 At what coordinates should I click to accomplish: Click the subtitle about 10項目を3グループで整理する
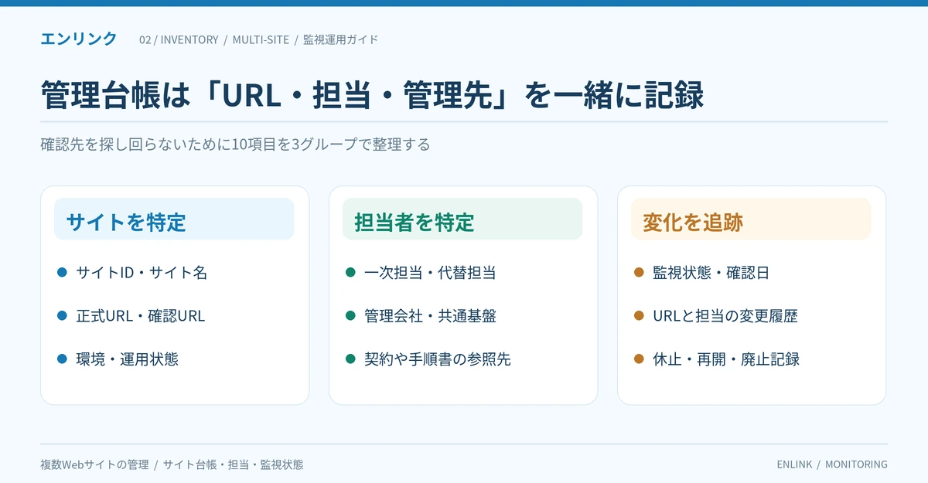235,145
